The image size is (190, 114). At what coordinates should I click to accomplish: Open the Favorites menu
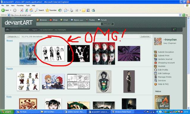(x=20, y=5)
